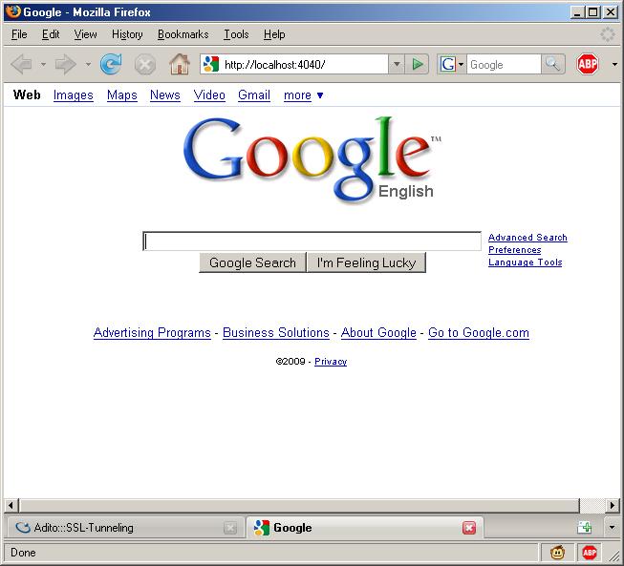
Task: Click the bold 'Web' label
Action: (27, 95)
